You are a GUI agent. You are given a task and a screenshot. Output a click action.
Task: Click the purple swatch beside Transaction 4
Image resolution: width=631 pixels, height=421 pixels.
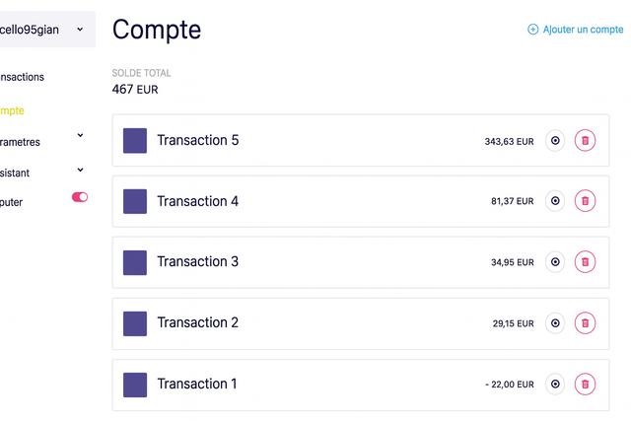click(135, 201)
